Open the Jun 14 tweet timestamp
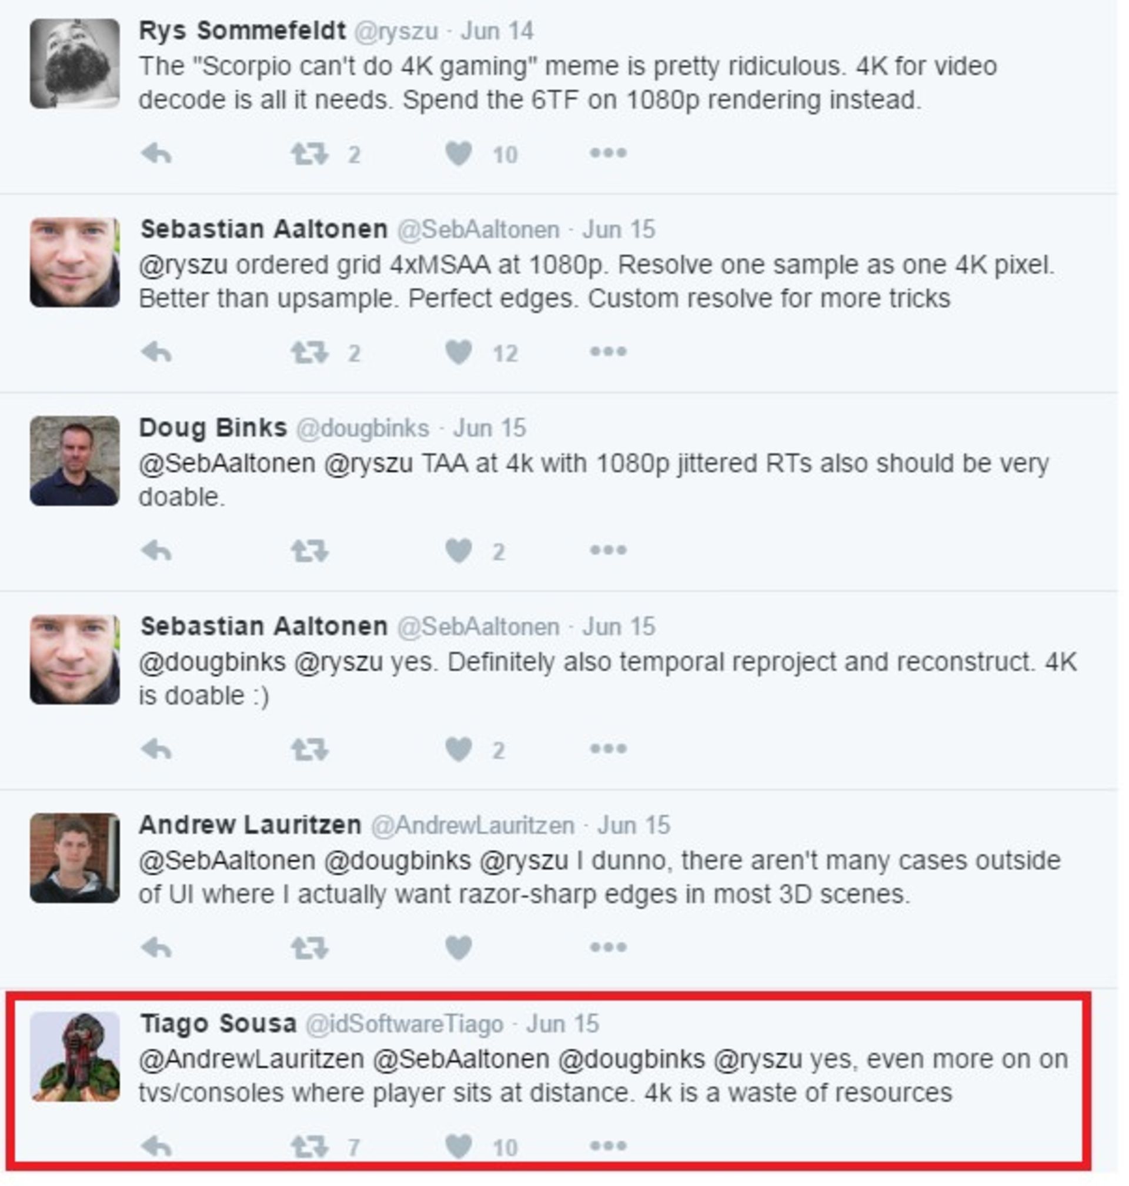Image resolution: width=1129 pixels, height=1186 pixels. (x=496, y=31)
